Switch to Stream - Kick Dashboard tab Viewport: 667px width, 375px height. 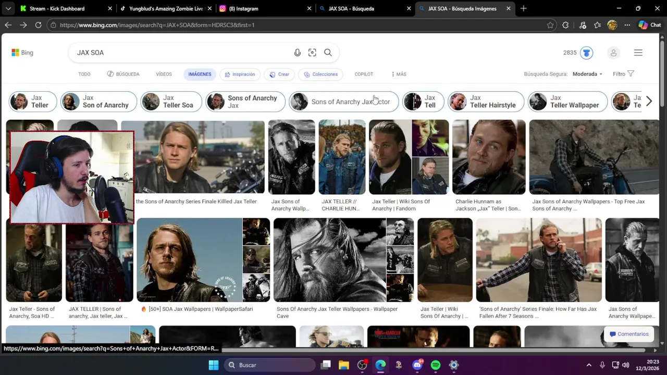click(66, 8)
